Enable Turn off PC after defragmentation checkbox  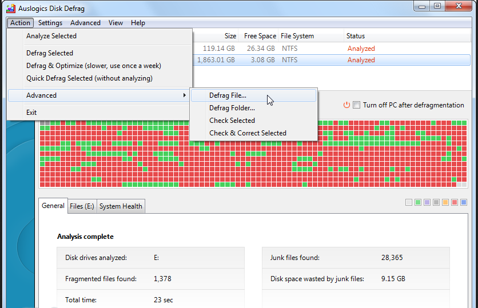(x=356, y=105)
